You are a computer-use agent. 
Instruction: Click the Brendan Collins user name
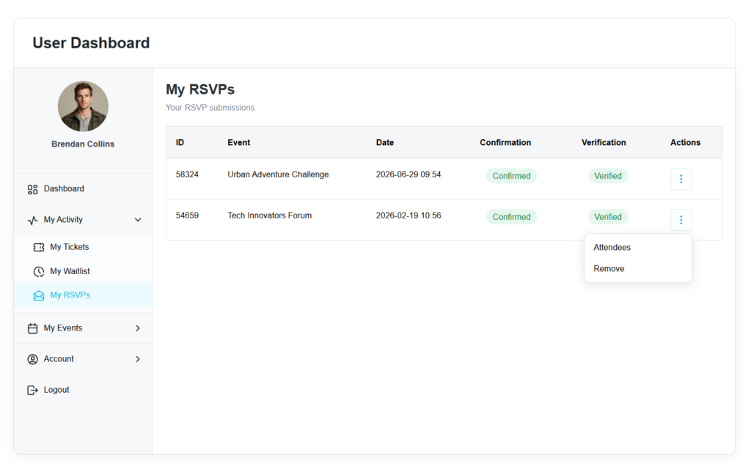point(83,144)
